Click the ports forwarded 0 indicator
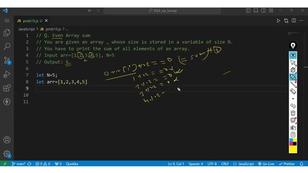The height and width of the screenshot is (173, 308). (x=58, y=164)
